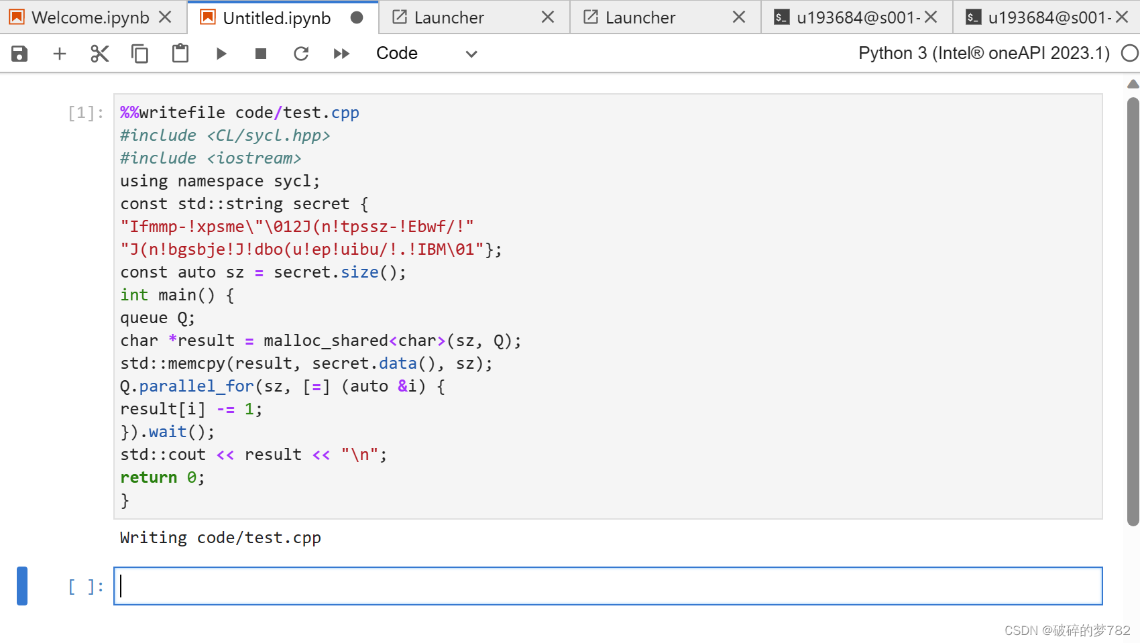
Task: Click the std::memcpy line
Action: [306, 363]
